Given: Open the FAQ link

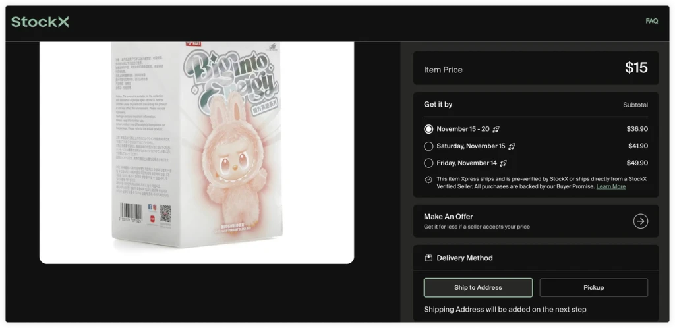Looking at the screenshot, I should point(651,21).
